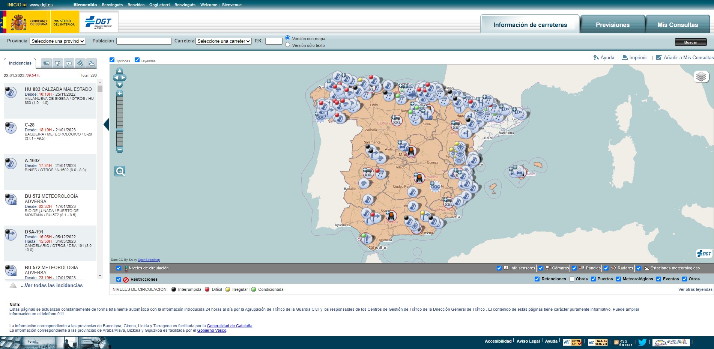The height and width of the screenshot is (349, 714).
Task: Click the map layers switcher icon
Action: pos(701,77)
